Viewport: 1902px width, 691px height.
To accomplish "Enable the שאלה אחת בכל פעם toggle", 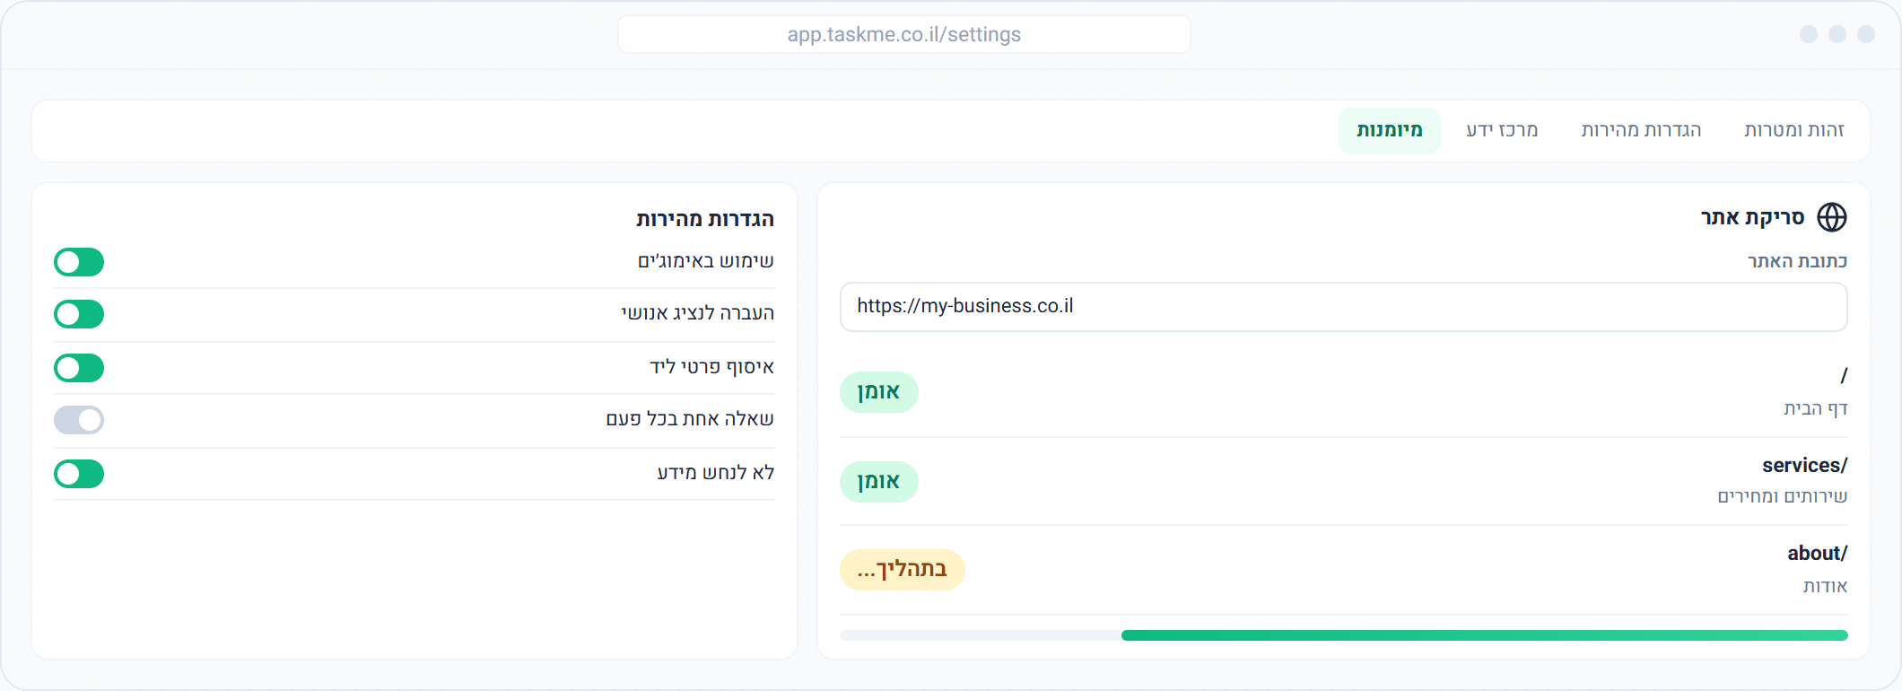I will pyautogui.click(x=79, y=420).
